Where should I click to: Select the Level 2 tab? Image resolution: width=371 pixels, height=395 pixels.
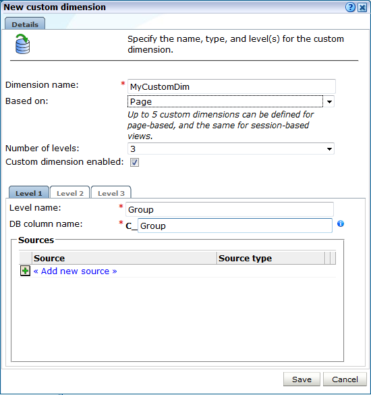[70, 192]
